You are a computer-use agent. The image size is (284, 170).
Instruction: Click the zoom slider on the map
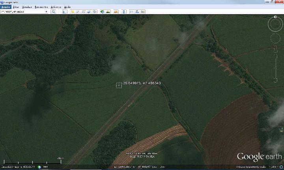[x=275, y=64]
